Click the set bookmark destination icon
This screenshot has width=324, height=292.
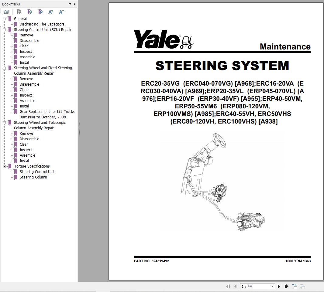click(x=40, y=12)
